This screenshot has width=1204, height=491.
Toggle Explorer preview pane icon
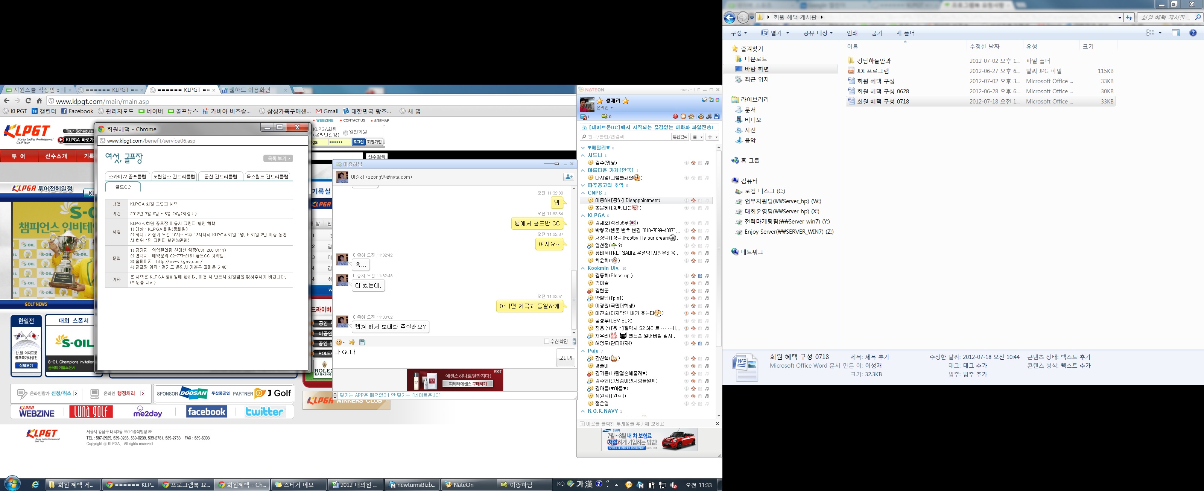pyautogui.click(x=1175, y=33)
